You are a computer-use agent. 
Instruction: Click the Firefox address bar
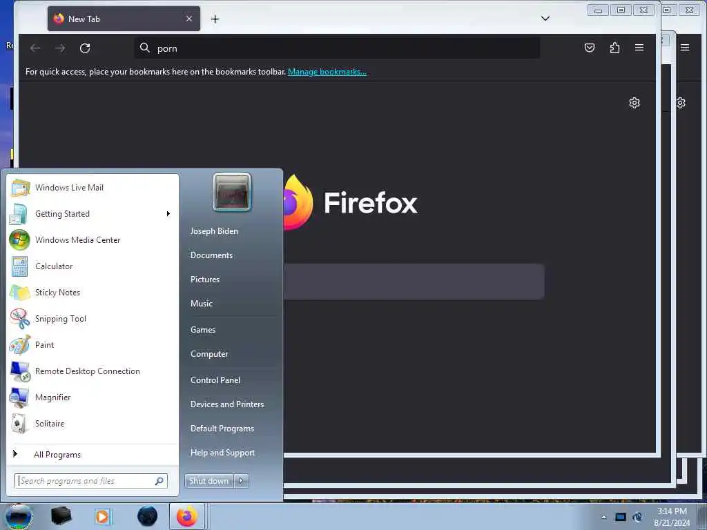click(337, 48)
